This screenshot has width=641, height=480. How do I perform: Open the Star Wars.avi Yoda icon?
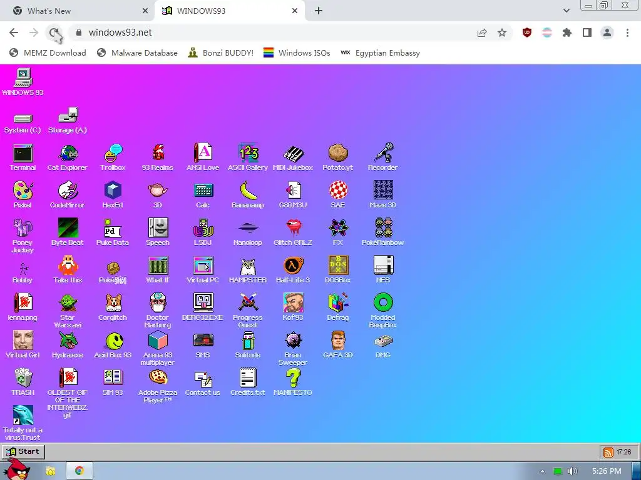(x=68, y=311)
